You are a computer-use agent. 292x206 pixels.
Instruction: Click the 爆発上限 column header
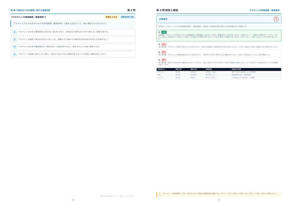[x=194, y=69]
